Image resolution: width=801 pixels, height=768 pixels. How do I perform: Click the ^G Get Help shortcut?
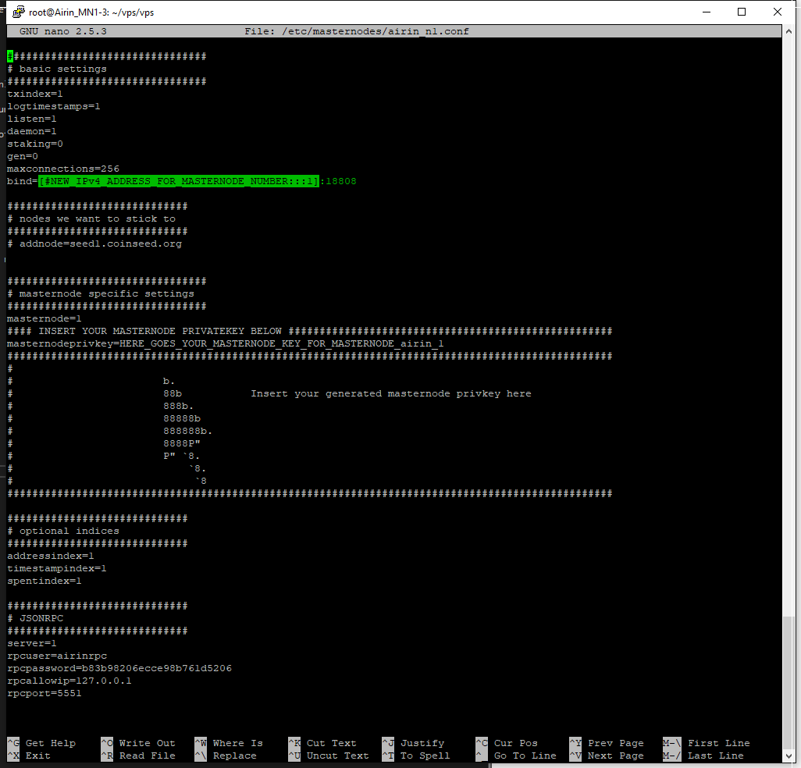pyautogui.click(x=41, y=744)
